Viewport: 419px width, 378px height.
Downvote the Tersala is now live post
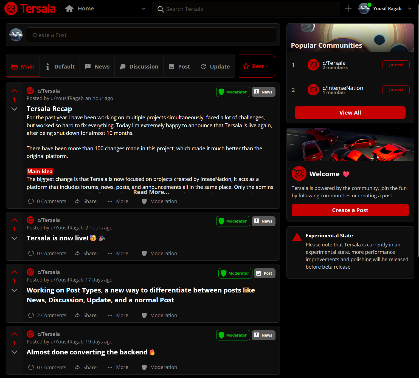tap(15, 238)
